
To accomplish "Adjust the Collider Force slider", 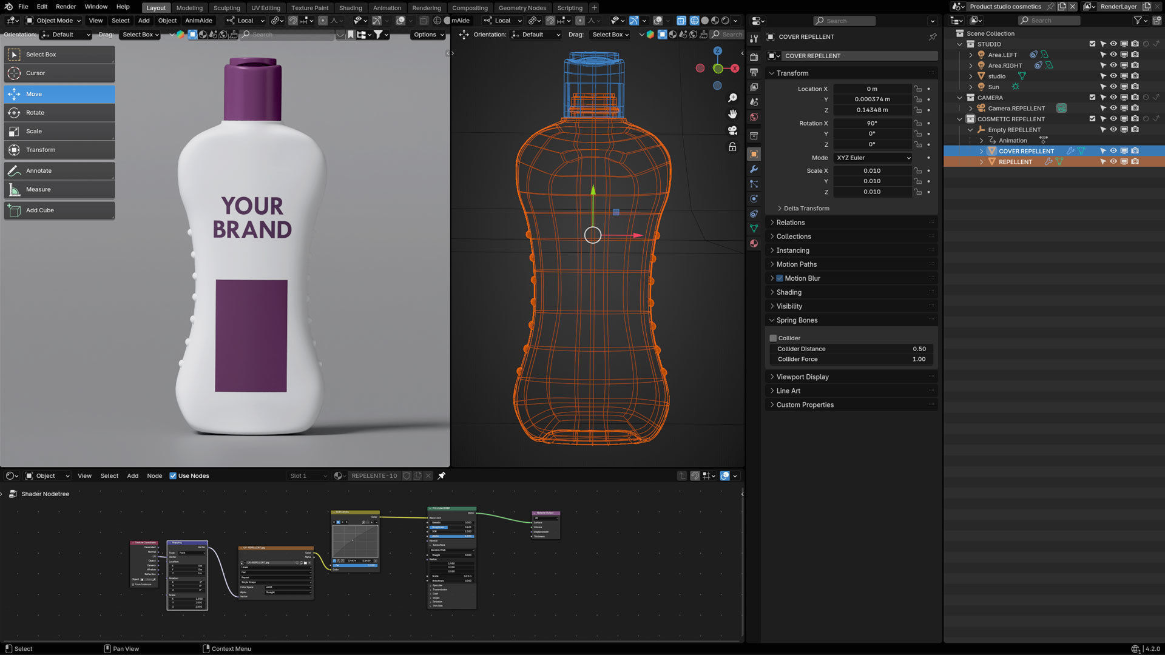I will [851, 360].
